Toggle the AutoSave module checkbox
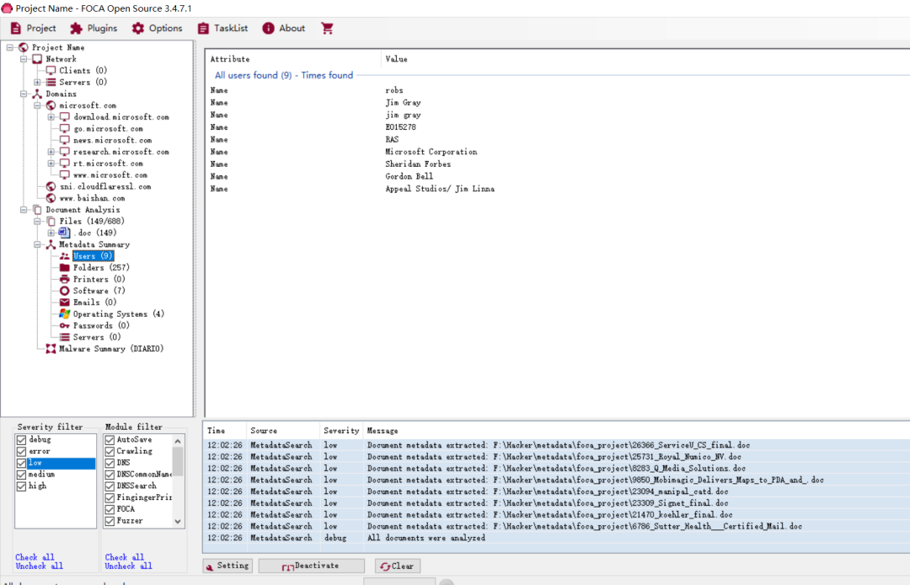Screen dimensions: 910x585 point(110,440)
